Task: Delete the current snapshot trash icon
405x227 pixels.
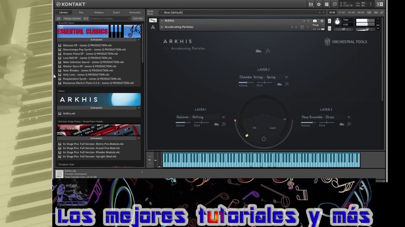Action: coord(308,27)
